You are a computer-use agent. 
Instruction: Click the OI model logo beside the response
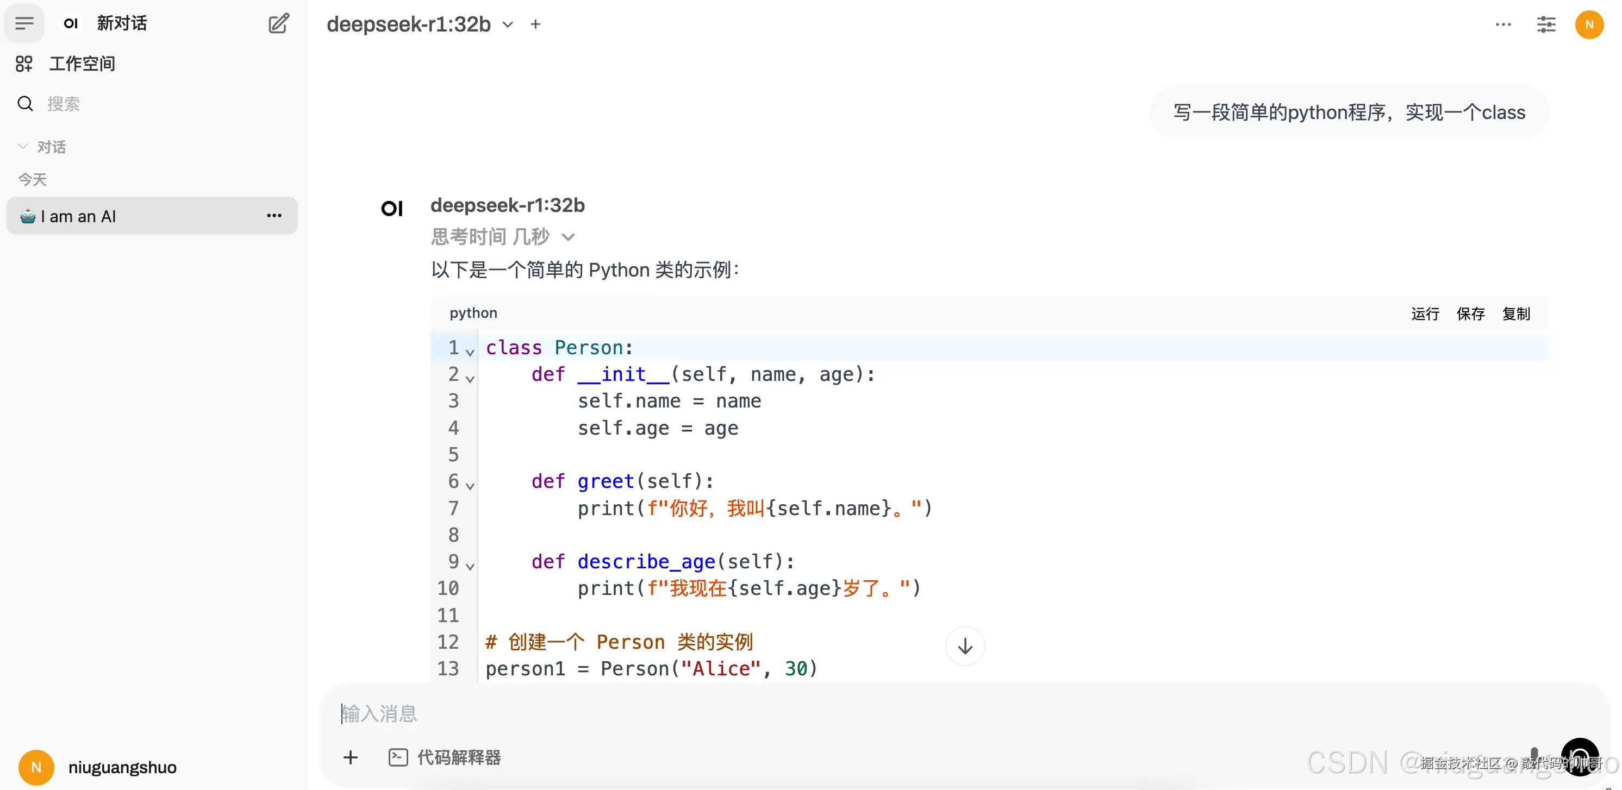(392, 208)
